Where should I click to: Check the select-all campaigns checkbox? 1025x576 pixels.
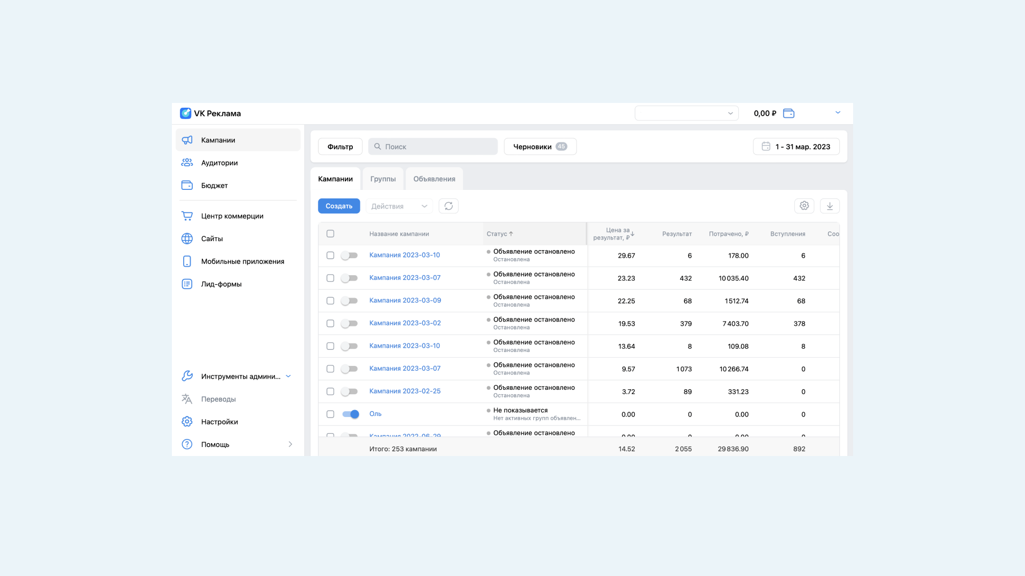click(x=330, y=234)
